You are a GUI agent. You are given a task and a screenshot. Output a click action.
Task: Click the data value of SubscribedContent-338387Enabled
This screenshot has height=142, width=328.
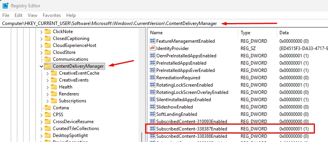click(294, 129)
